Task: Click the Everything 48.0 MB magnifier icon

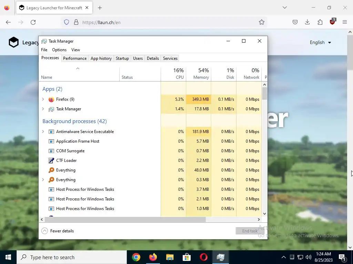Action: [51, 170]
